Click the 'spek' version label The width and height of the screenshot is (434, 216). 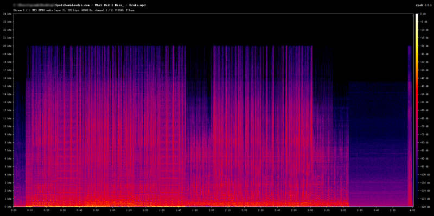point(424,5)
